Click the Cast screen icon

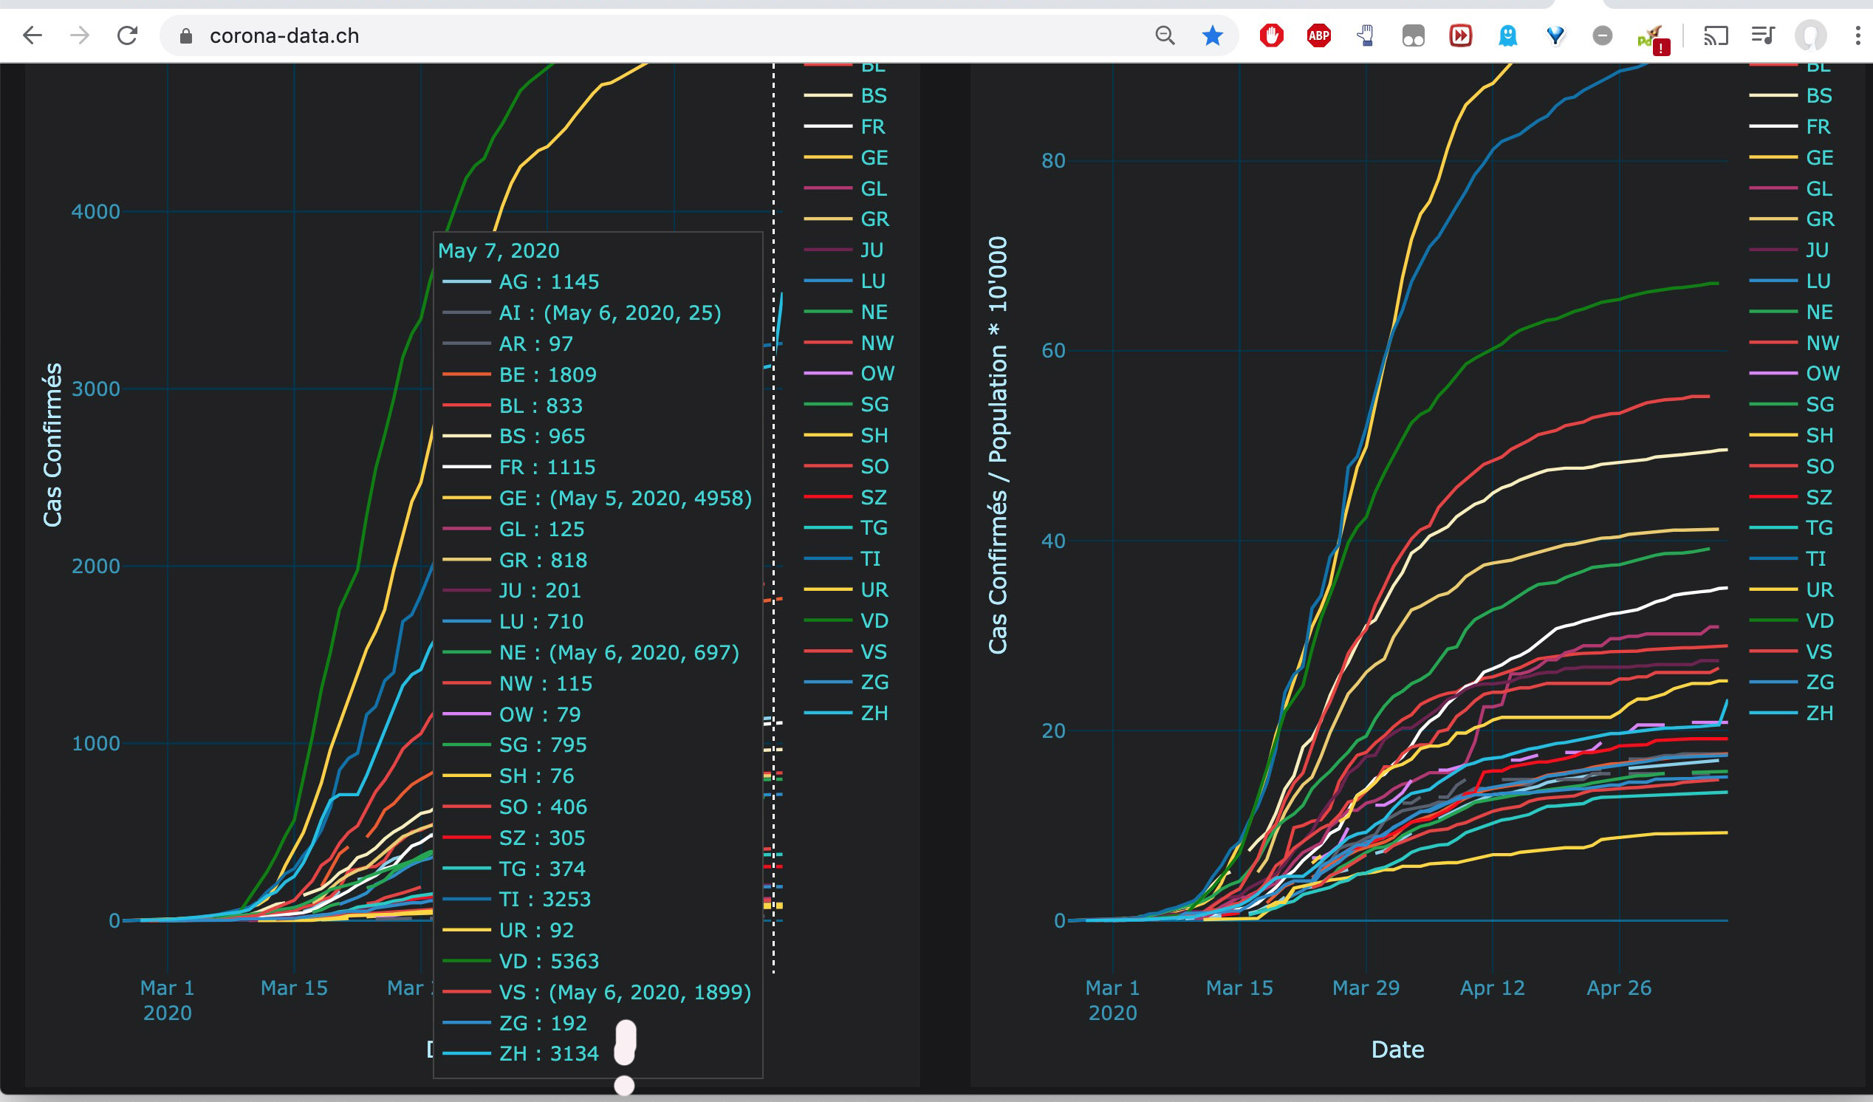tap(1716, 35)
